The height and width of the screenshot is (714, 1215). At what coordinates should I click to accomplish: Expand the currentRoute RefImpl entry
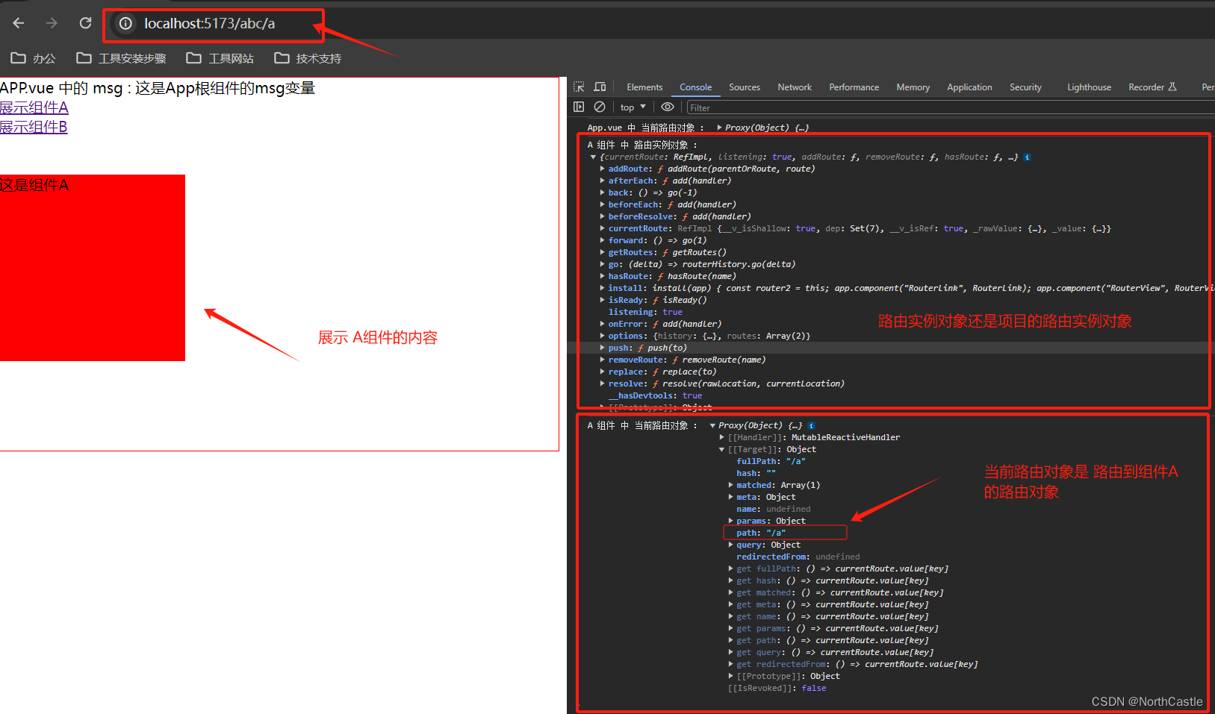pyautogui.click(x=602, y=229)
